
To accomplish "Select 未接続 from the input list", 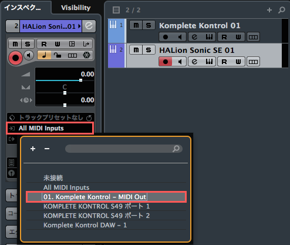I will (x=106, y=178).
